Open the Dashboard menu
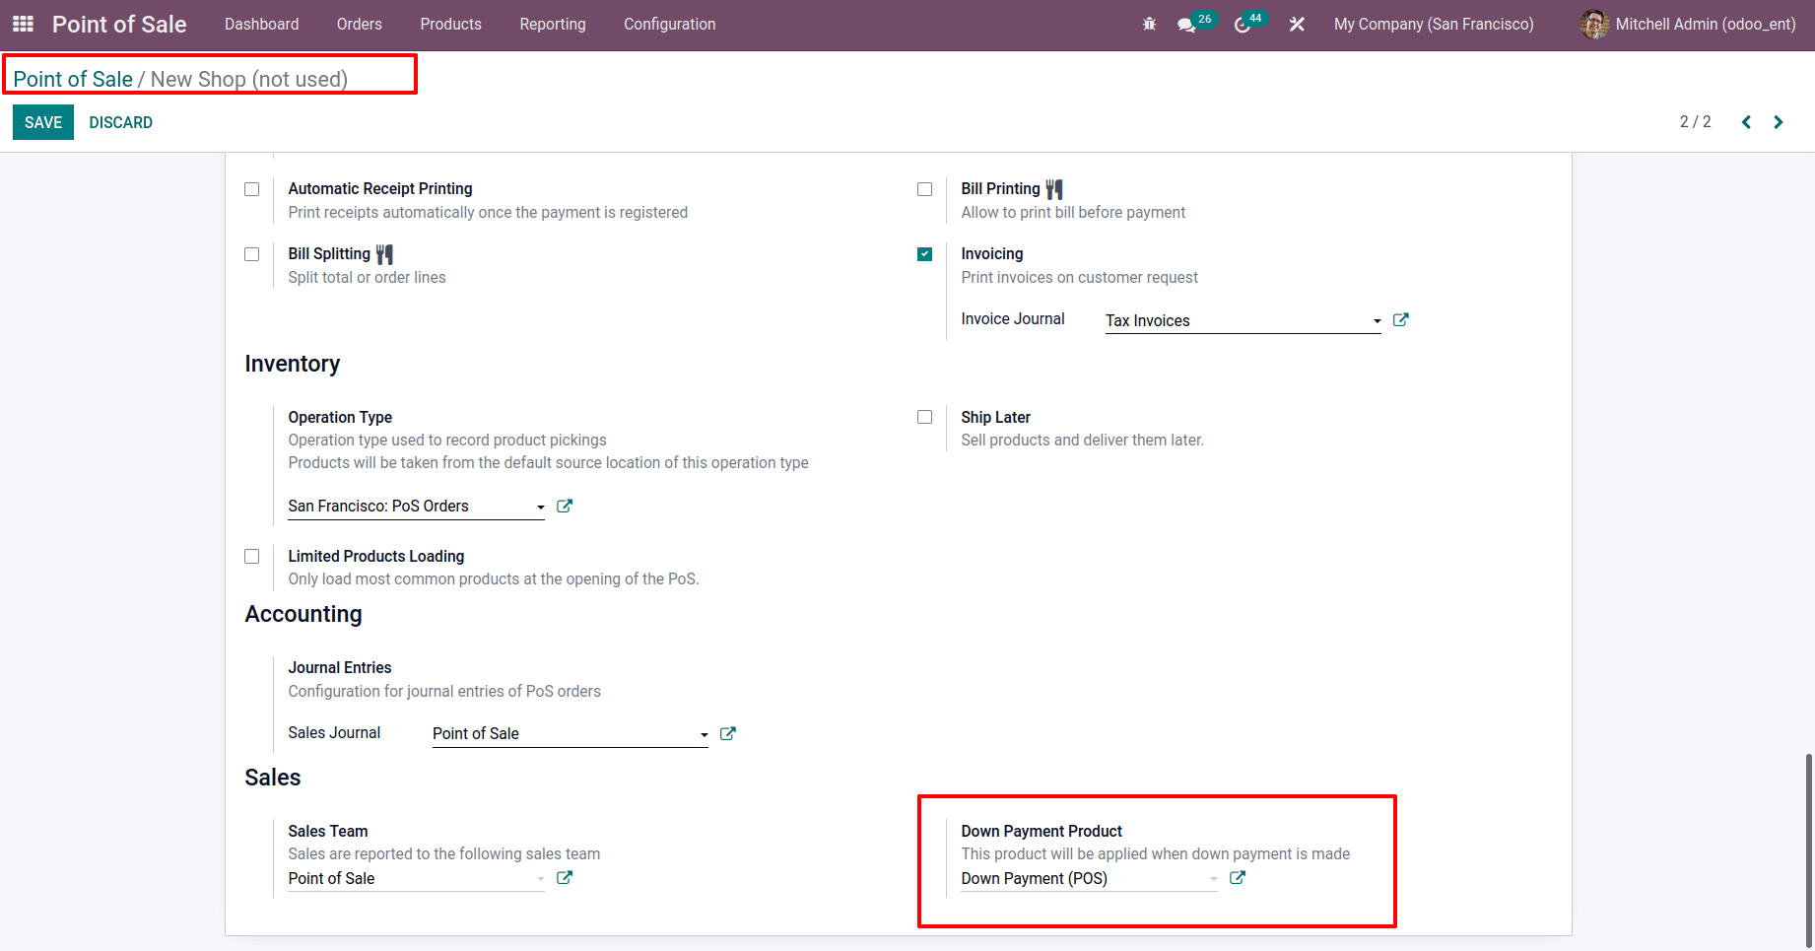Viewport: 1815px width, 951px height. click(261, 24)
